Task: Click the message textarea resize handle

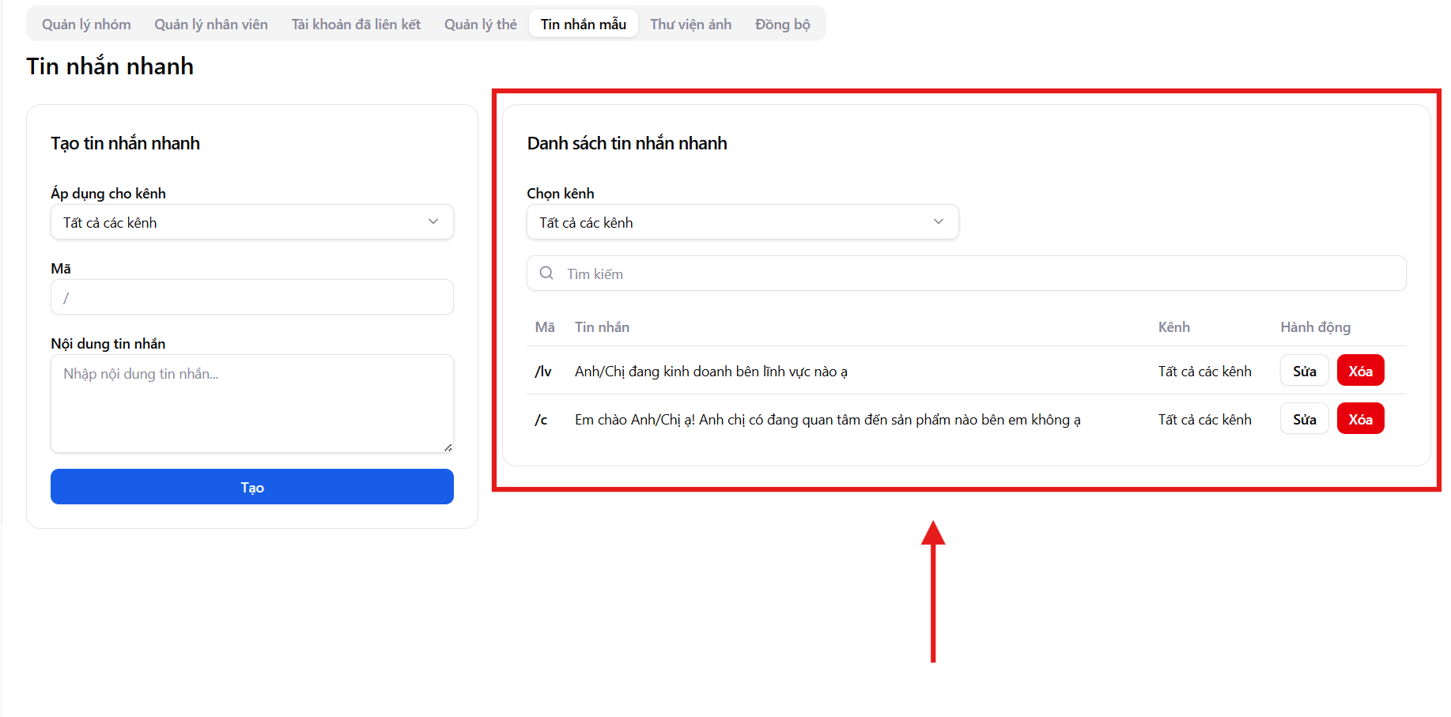Action: [448, 447]
